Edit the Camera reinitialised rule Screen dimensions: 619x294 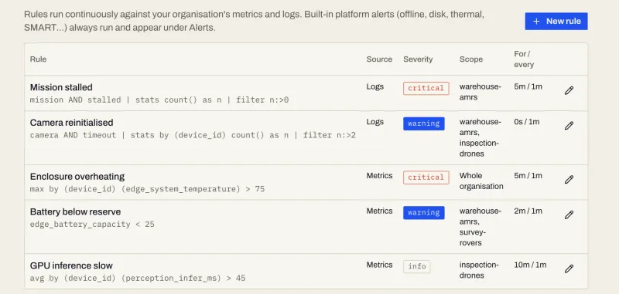pos(569,126)
